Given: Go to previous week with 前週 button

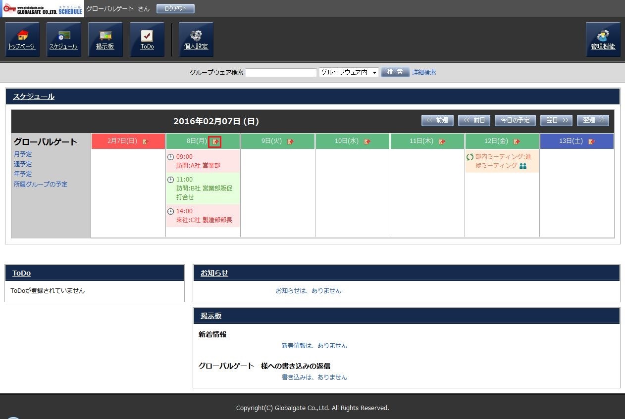Looking at the screenshot, I should pyautogui.click(x=437, y=120).
